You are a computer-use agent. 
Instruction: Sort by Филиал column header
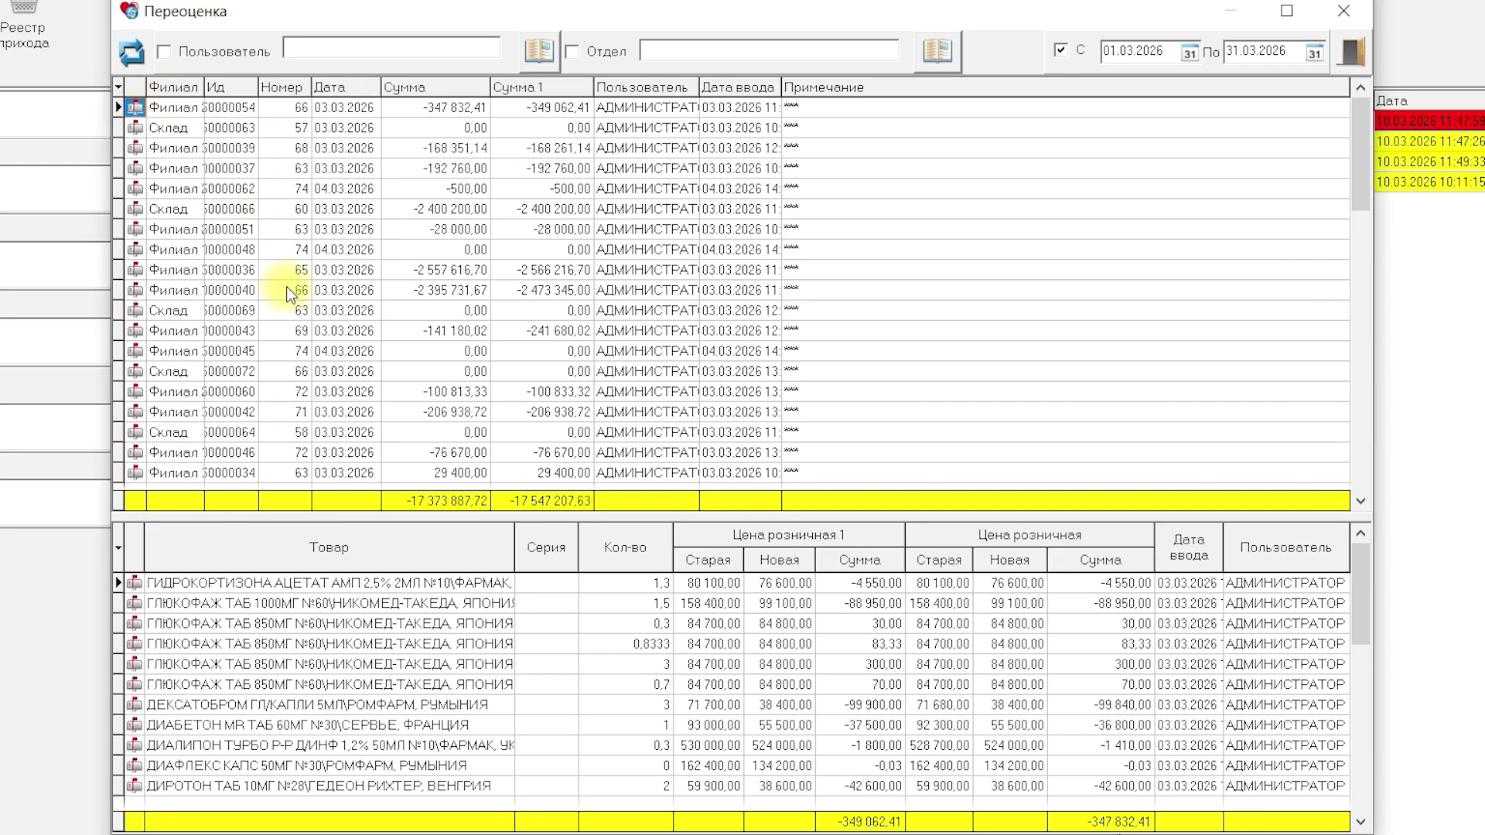175,87
